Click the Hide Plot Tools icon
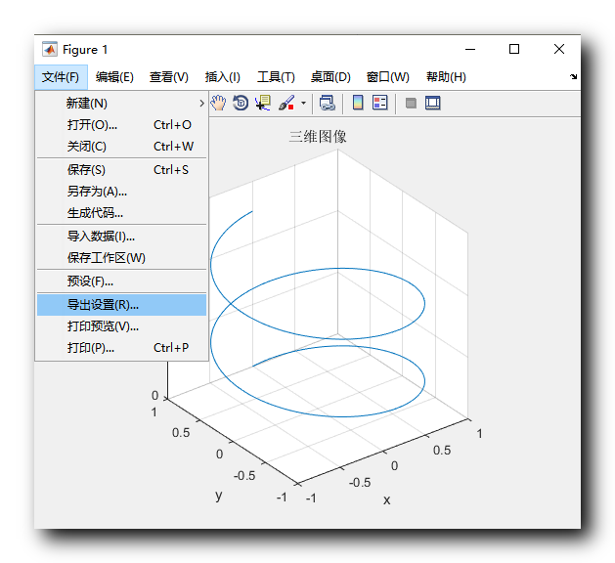The width and height of the screenshot is (615, 563). (411, 103)
